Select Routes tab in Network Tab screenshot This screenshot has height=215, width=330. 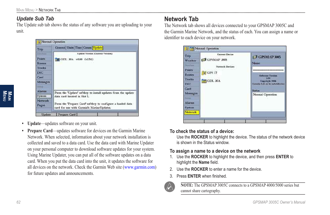point(192,75)
